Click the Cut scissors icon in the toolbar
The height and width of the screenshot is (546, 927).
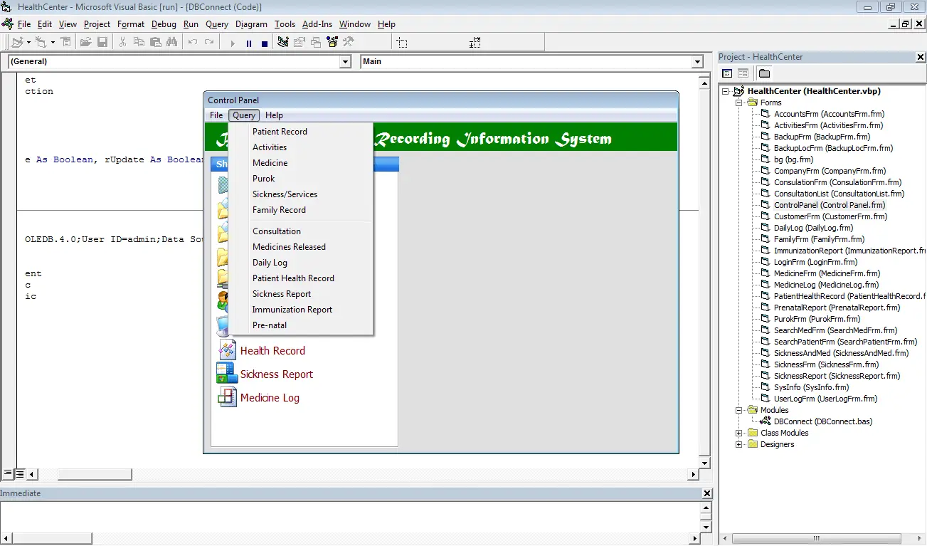point(122,43)
